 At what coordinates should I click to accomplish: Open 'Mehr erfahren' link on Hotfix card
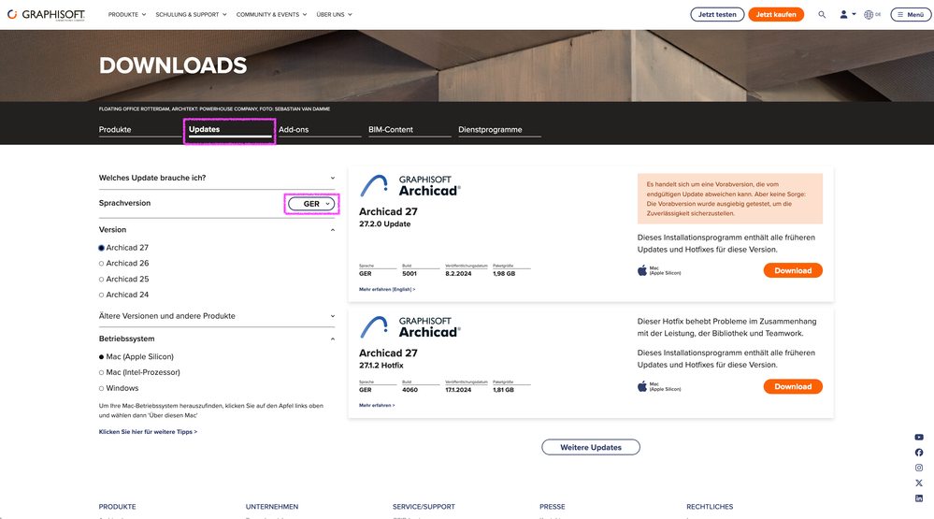(377, 405)
